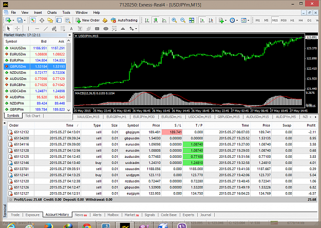
Task: Open the Journal terminal tab
Action: (205, 215)
